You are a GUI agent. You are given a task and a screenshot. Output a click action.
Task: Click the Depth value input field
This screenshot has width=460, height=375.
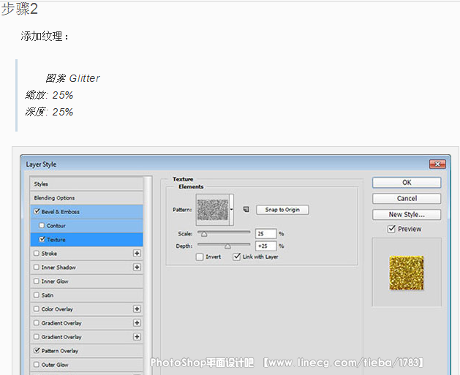(x=265, y=246)
